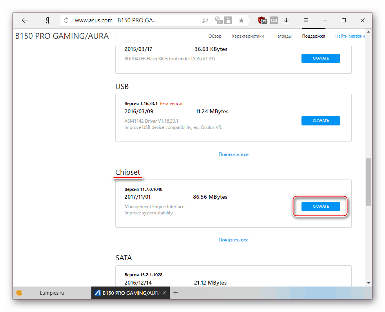Click the browser back arrow
The height and width of the screenshot is (312, 385).
(x=25, y=20)
